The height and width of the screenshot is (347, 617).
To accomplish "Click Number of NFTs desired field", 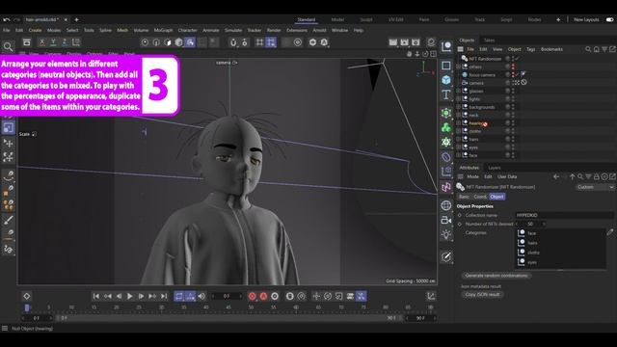I will (530, 224).
